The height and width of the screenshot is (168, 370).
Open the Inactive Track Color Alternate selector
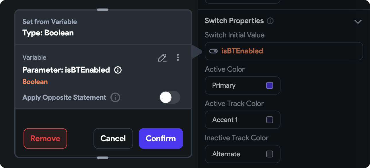pyautogui.click(x=242, y=154)
